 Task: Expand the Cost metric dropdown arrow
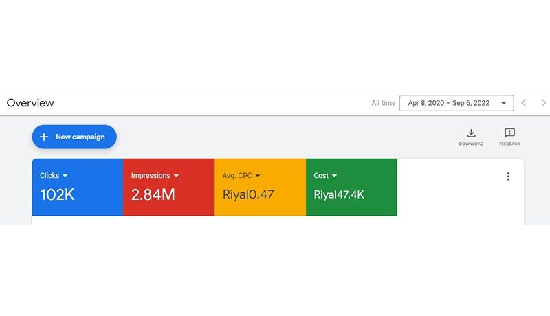335,176
